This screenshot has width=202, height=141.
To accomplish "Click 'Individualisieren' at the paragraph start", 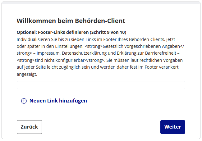I will [32, 39].
